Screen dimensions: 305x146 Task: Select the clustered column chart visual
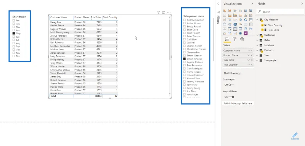pyautogui.click(x=240, y=11)
